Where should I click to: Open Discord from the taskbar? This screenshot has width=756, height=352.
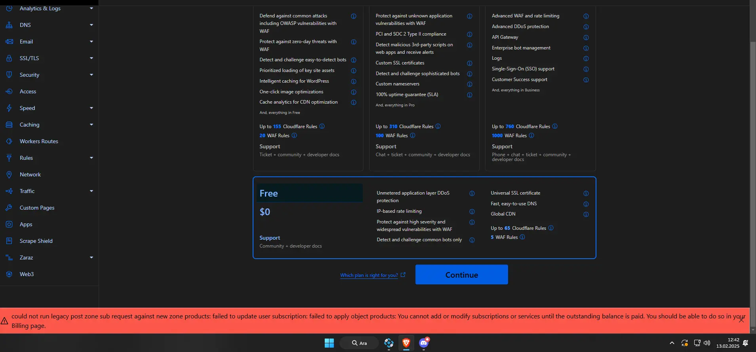(424, 343)
